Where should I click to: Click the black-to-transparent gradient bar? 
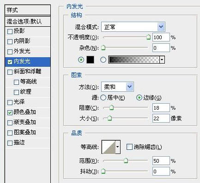134,59
